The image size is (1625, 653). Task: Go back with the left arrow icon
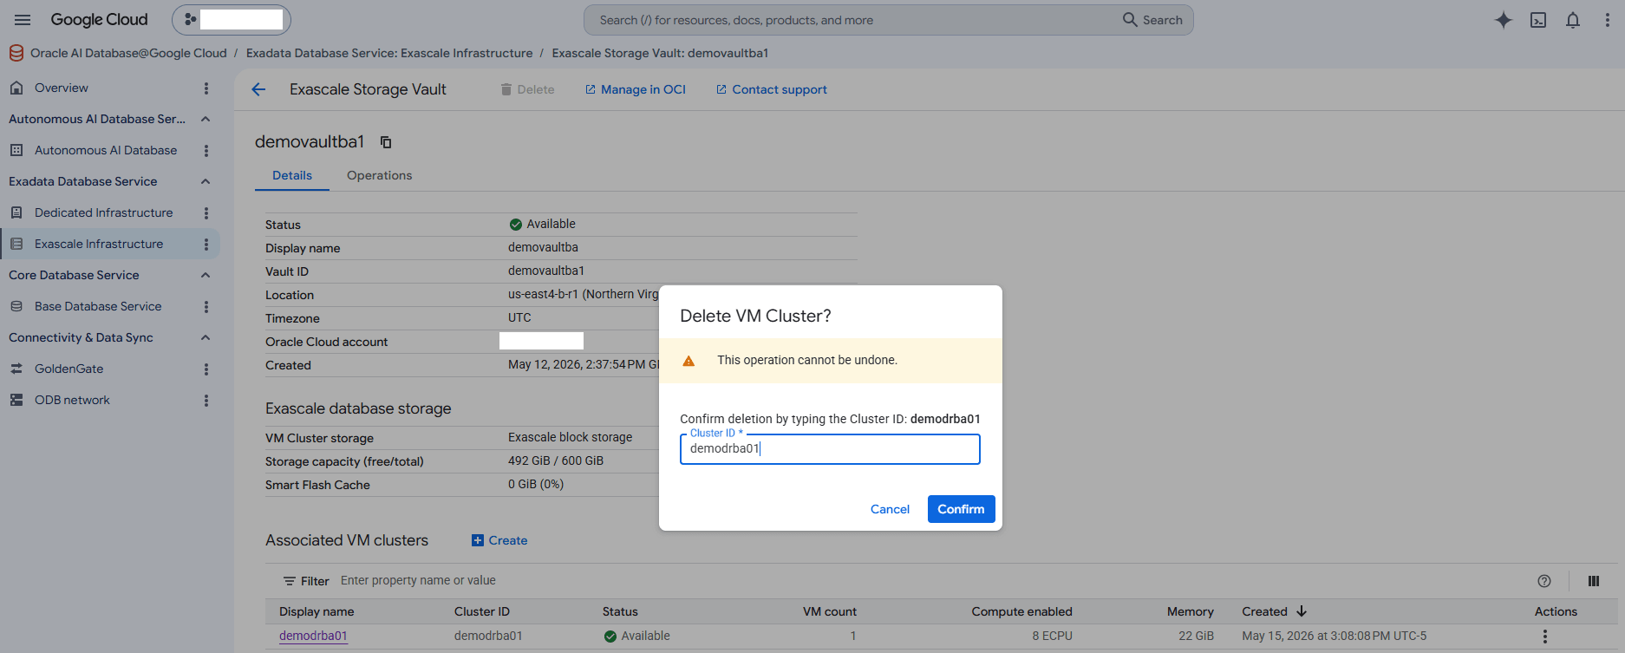pyautogui.click(x=258, y=89)
